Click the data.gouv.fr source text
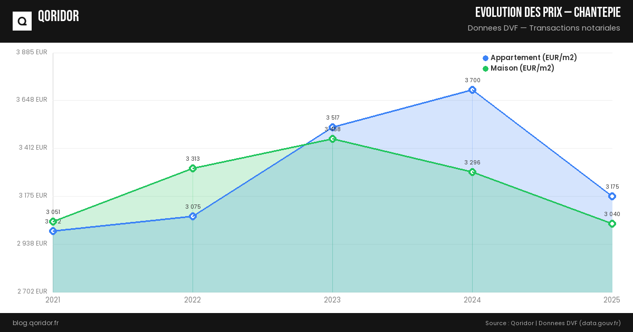633x332 pixels. click(600, 323)
